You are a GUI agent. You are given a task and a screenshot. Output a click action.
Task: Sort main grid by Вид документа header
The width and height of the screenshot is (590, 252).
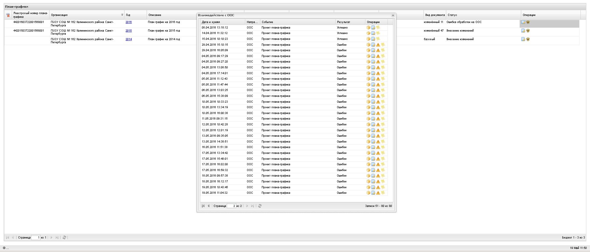click(435, 15)
